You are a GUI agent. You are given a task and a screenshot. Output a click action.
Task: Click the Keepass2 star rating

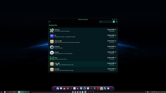[111, 47]
